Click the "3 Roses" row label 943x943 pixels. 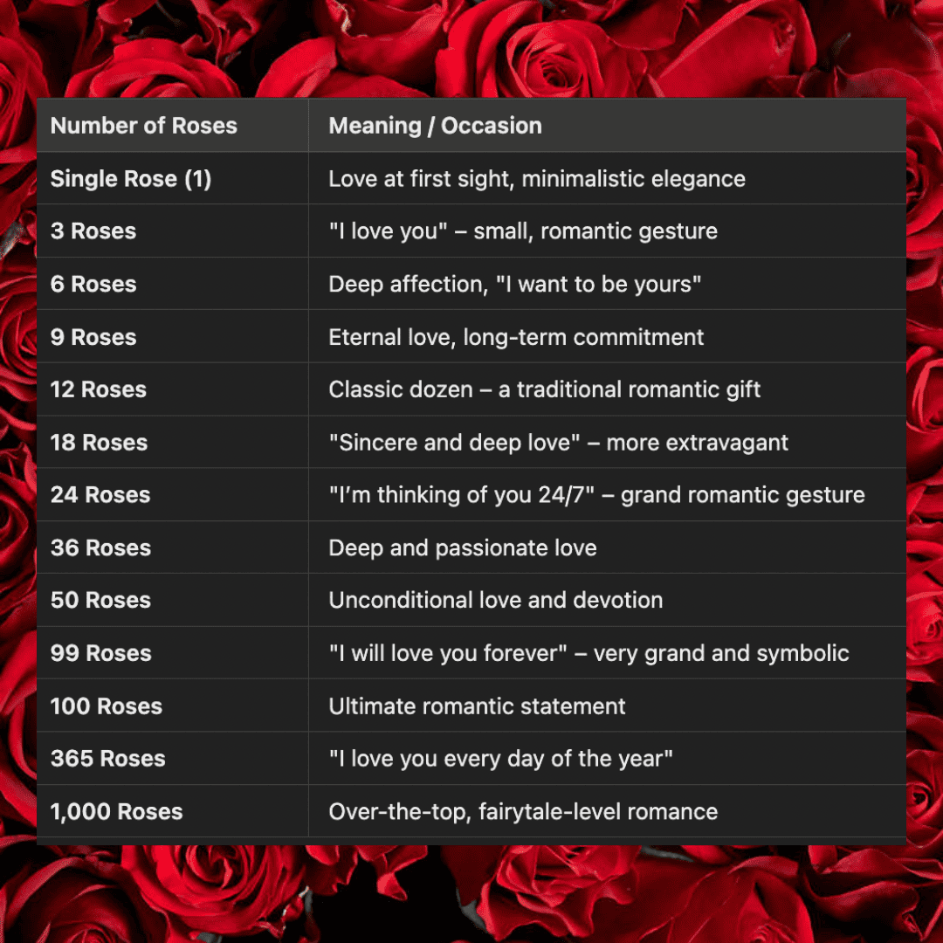coord(93,231)
